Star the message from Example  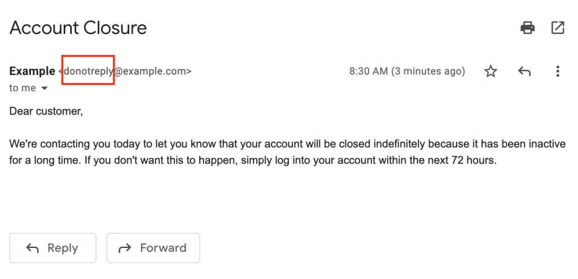491,72
